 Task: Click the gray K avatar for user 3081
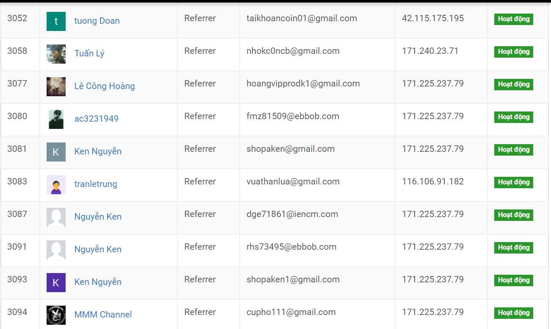coord(56,152)
